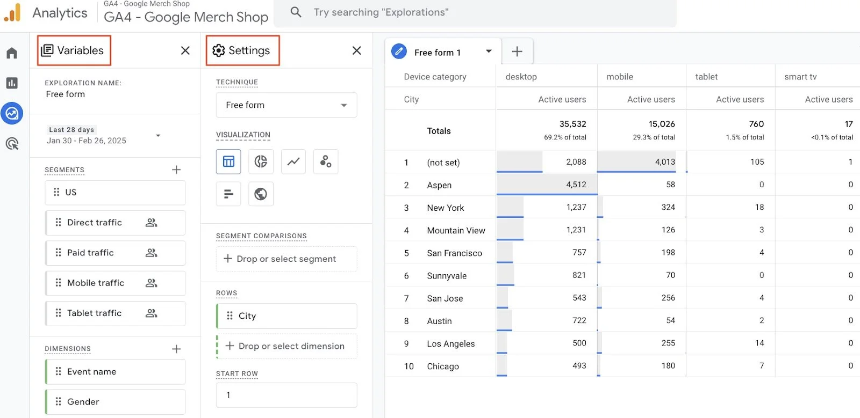The image size is (860, 418).
Task: Click the search magnifier icon
Action: tap(296, 12)
